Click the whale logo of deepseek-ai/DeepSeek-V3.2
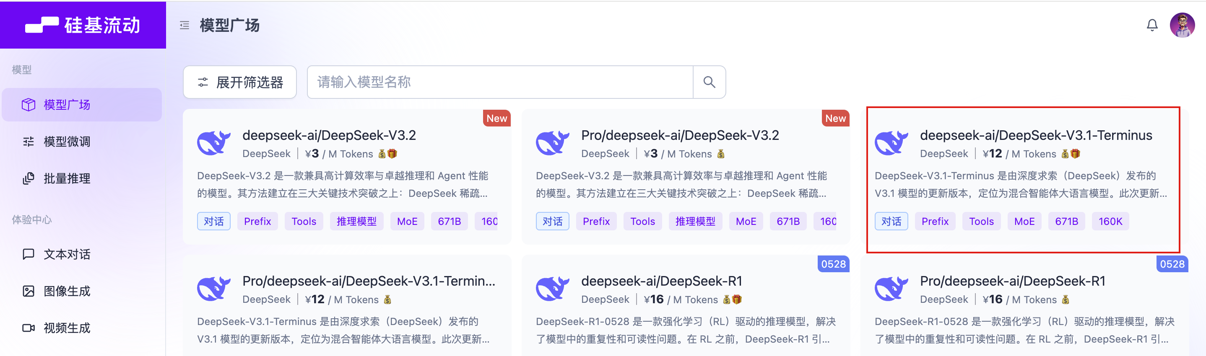This screenshot has height=356, width=1206. click(213, 143)
